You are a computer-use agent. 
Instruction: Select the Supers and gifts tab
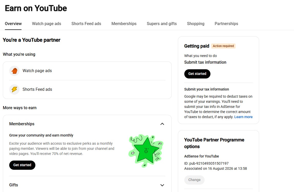pyautogui.click(x=162, y=24)
